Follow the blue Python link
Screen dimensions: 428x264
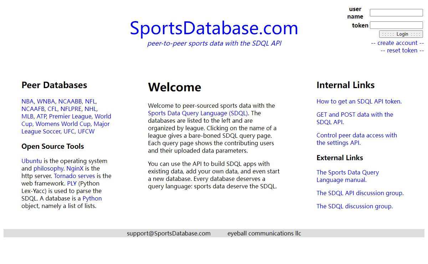(x=92, y=198)
